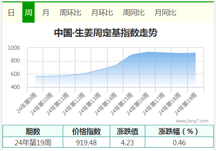This screenshot has height=151, width=216.
Task: Open the 月同比 tab
Action: [x=165, y=13]
